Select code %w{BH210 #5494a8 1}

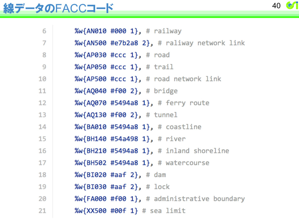point(112,151)
